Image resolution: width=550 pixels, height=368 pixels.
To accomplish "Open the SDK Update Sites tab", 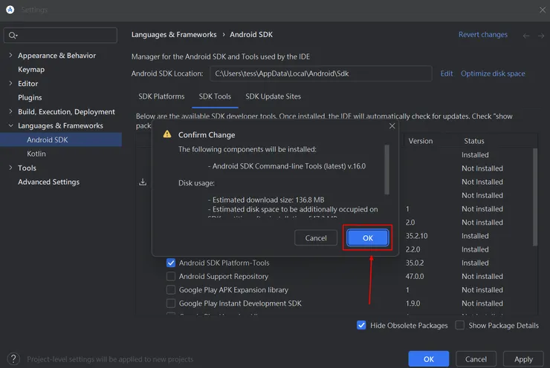I will [x=273, y=96].
